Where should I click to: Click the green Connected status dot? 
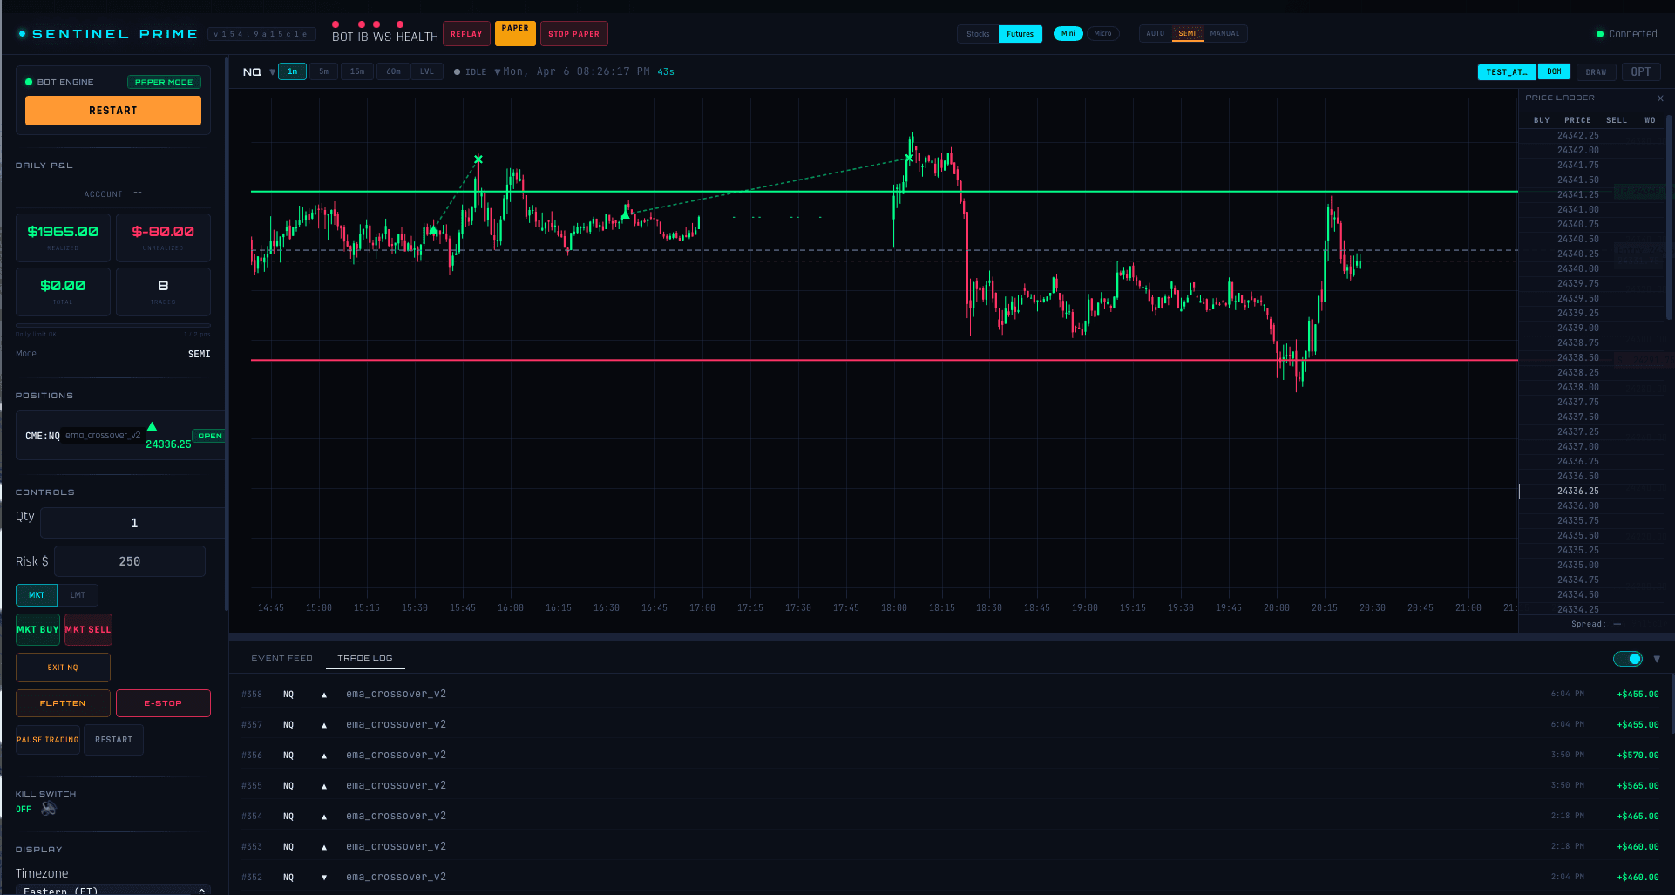tap(1600, 34)
